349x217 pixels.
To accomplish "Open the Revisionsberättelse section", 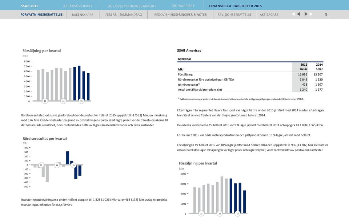I will click(x=234, y=15).
